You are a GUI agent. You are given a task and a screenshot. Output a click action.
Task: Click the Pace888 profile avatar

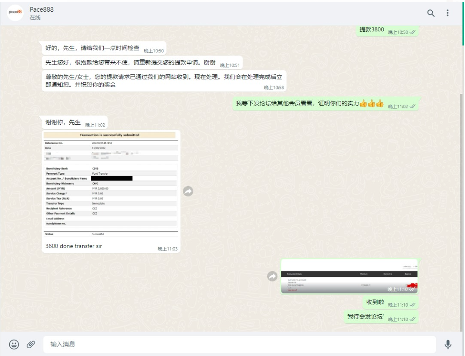click(15, 13)
